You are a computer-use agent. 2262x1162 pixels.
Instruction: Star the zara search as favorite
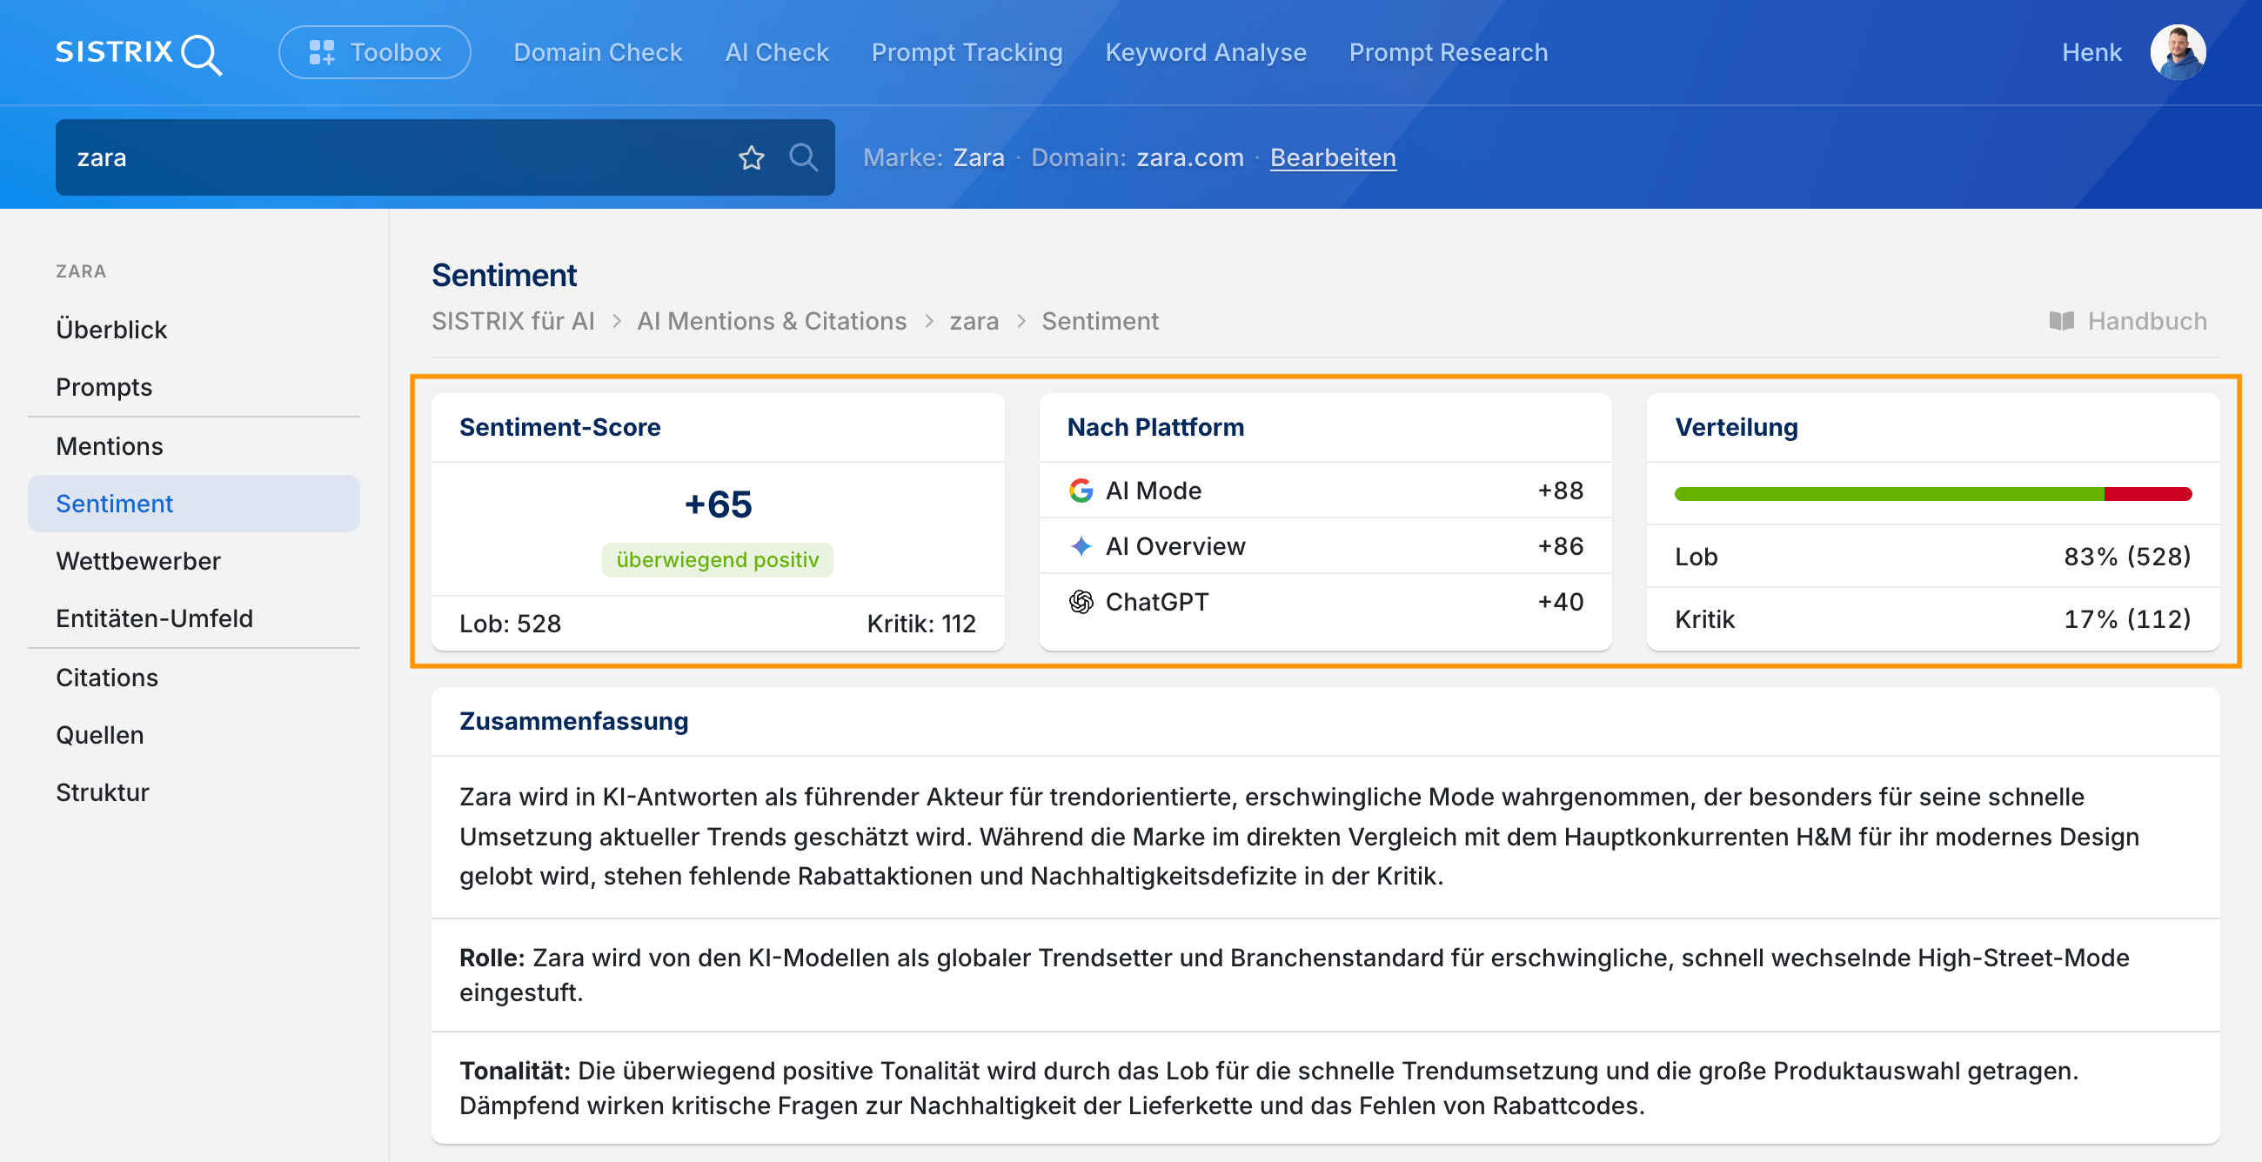[752, 158]
